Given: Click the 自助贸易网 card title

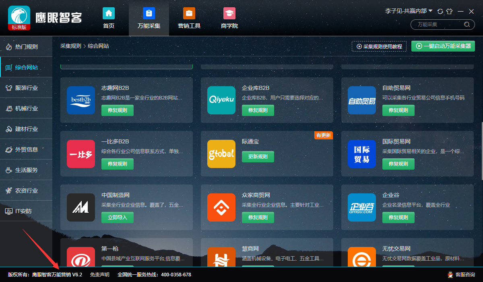Looking at the screenshot, I should [396, 88].
